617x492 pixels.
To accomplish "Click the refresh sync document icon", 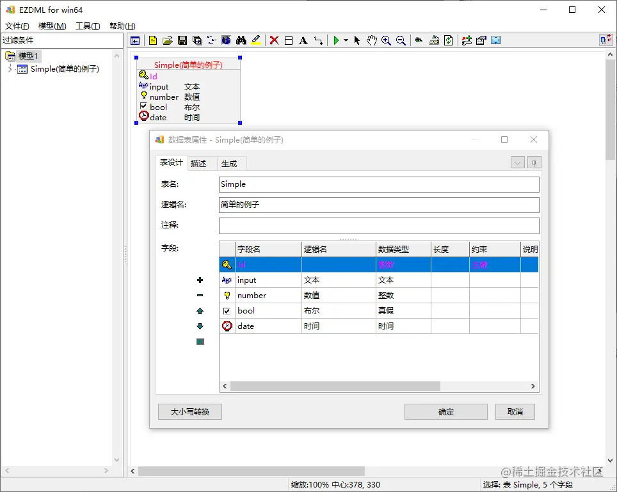I will [x=449, y=40].
